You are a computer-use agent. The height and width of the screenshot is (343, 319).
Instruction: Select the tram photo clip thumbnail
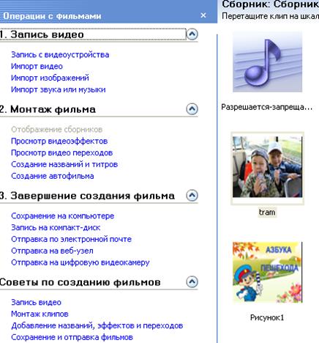point(268,167)
